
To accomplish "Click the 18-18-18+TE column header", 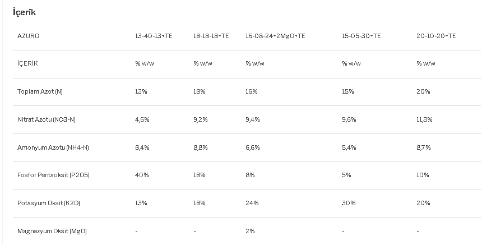I will pyautogui.click(x=211, y=36).
